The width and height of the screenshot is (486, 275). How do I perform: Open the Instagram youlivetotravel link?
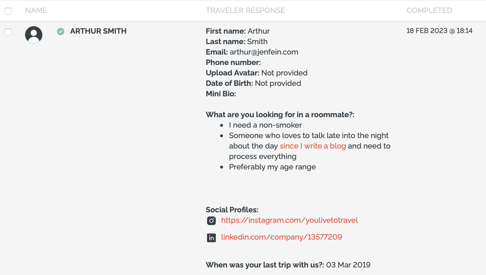click(290, 220)
